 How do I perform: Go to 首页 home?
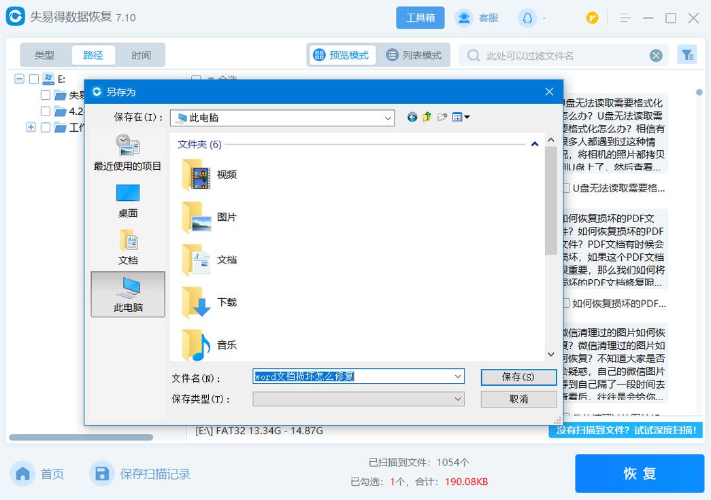(38, 474)
